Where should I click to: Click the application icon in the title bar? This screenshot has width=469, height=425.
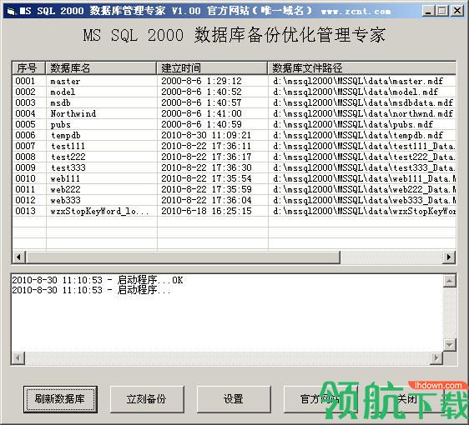[x=12, y=12]
